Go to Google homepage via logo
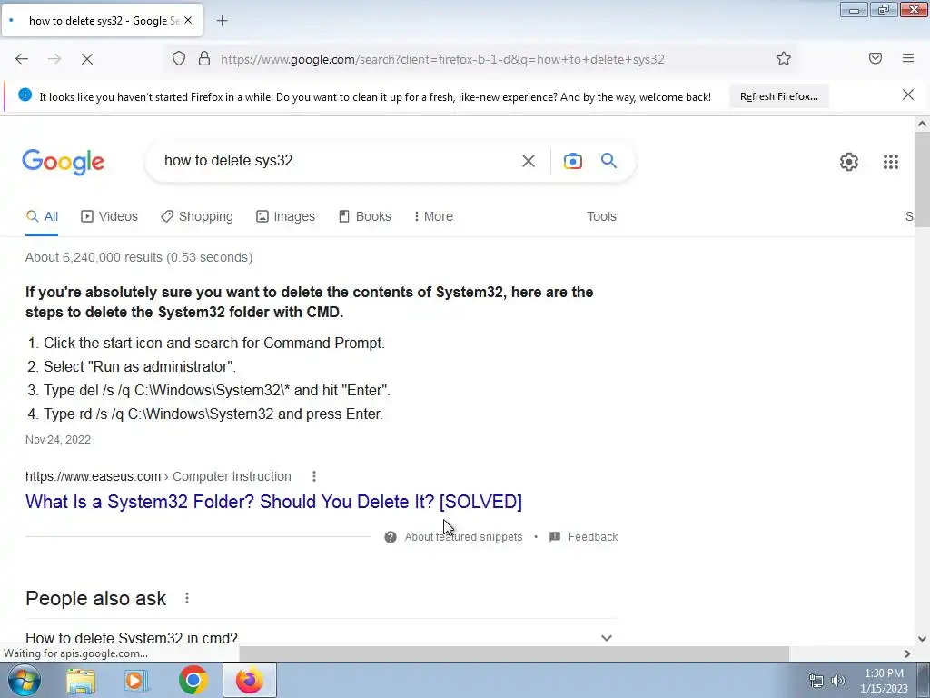The image size is (930, 698). [x=64, y=162]
